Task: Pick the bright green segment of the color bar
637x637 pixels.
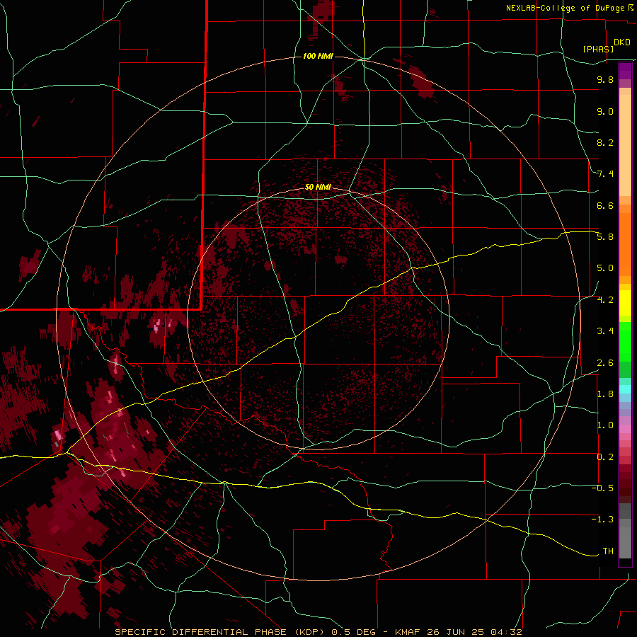Action: [x=625, y=340]
